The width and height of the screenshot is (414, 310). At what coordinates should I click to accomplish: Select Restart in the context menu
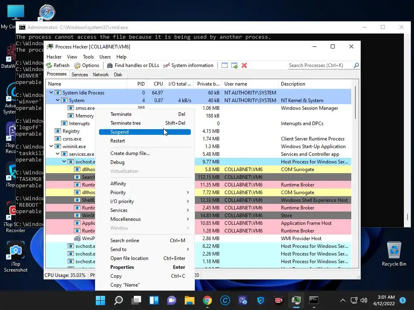click(x=145, y=141)
